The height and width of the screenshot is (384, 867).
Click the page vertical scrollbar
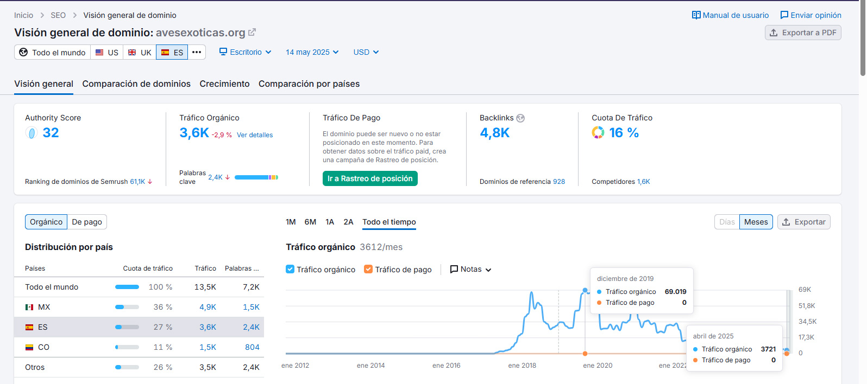pyautogui.click(x=863, y=38)
